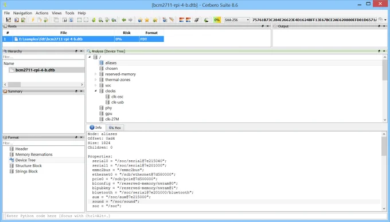Focus the Python code input box
The width and height of the screenshot is (390, 222).
tap(196, 216)
